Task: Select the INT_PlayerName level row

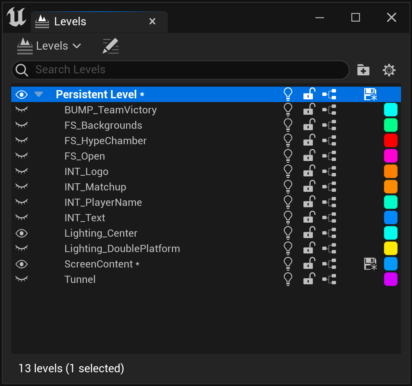Action: tap(103, 202)
